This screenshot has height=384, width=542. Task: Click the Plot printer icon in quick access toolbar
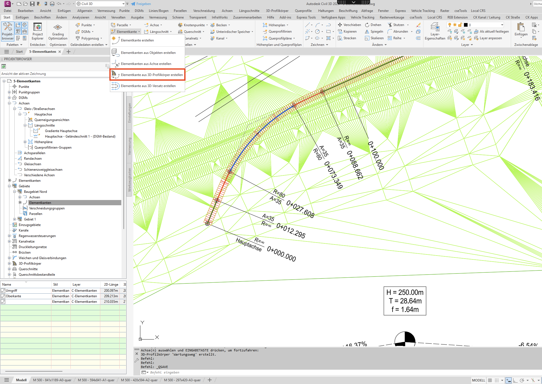pyautogui.click(x=52, y=4)
